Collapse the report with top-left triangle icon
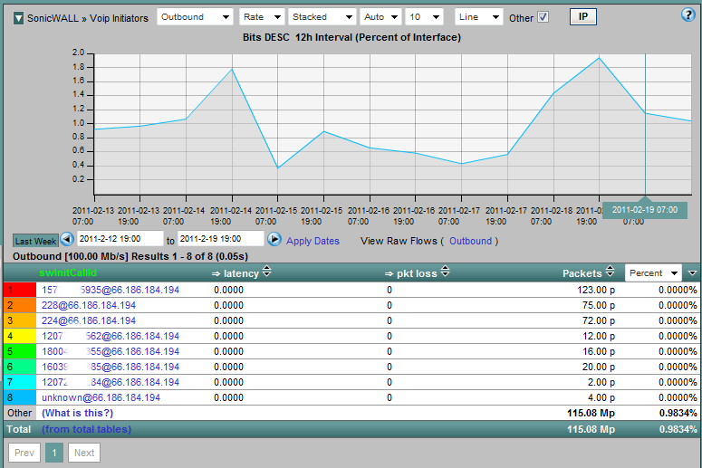 coord(18,18)
